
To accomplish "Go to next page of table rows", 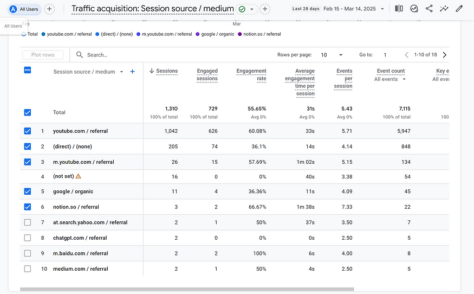I will [444, 55].
